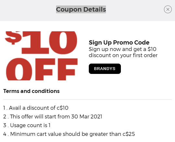This screenshot has width=175, height=142.
Task: Select the Sign Up Promo Code heading
Action: (119, 43)
